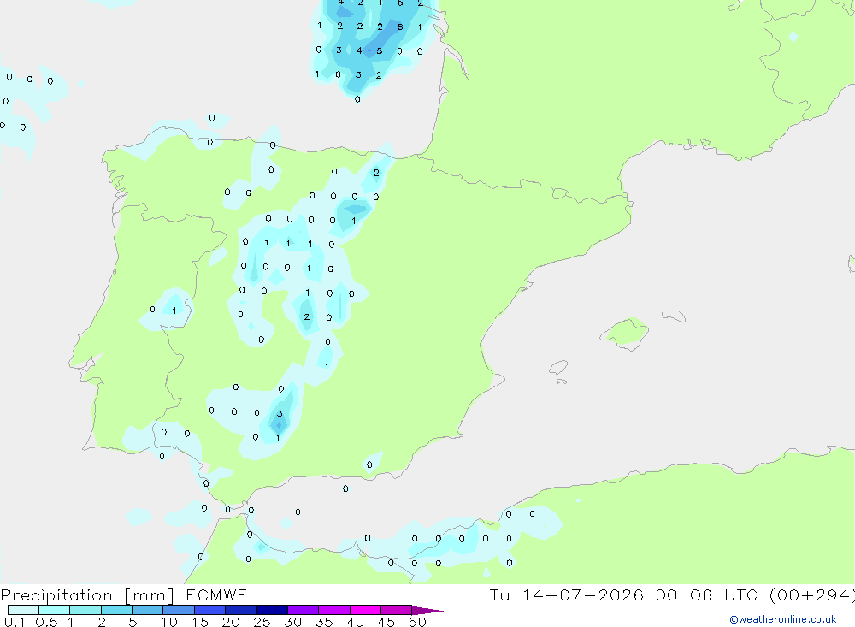
Task: Click the '0.5' legend label
Action: (46, 622)
